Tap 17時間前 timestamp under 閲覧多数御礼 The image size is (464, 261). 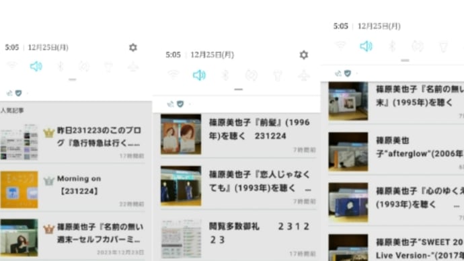[303, 254]
